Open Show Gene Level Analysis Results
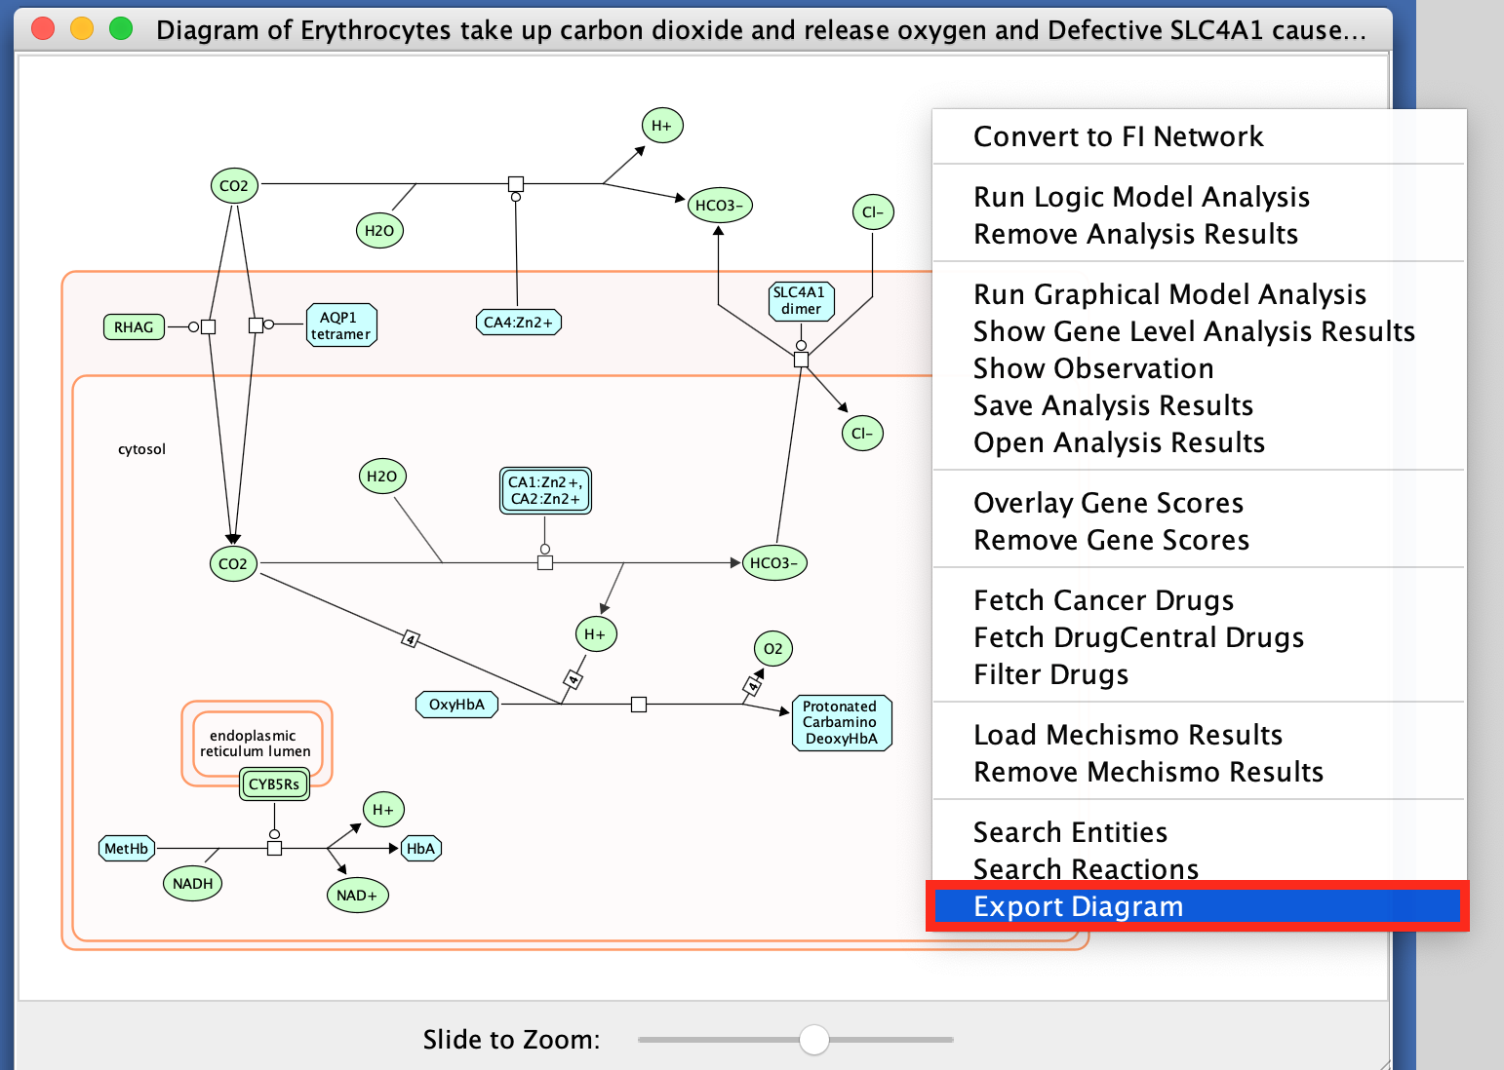 pyautogui.click(x=1200, y=331)
